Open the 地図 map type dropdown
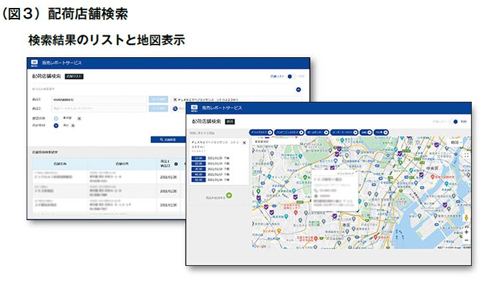Image resolution: width=499 pixels, height=290 pixels. tap(456, 143)
